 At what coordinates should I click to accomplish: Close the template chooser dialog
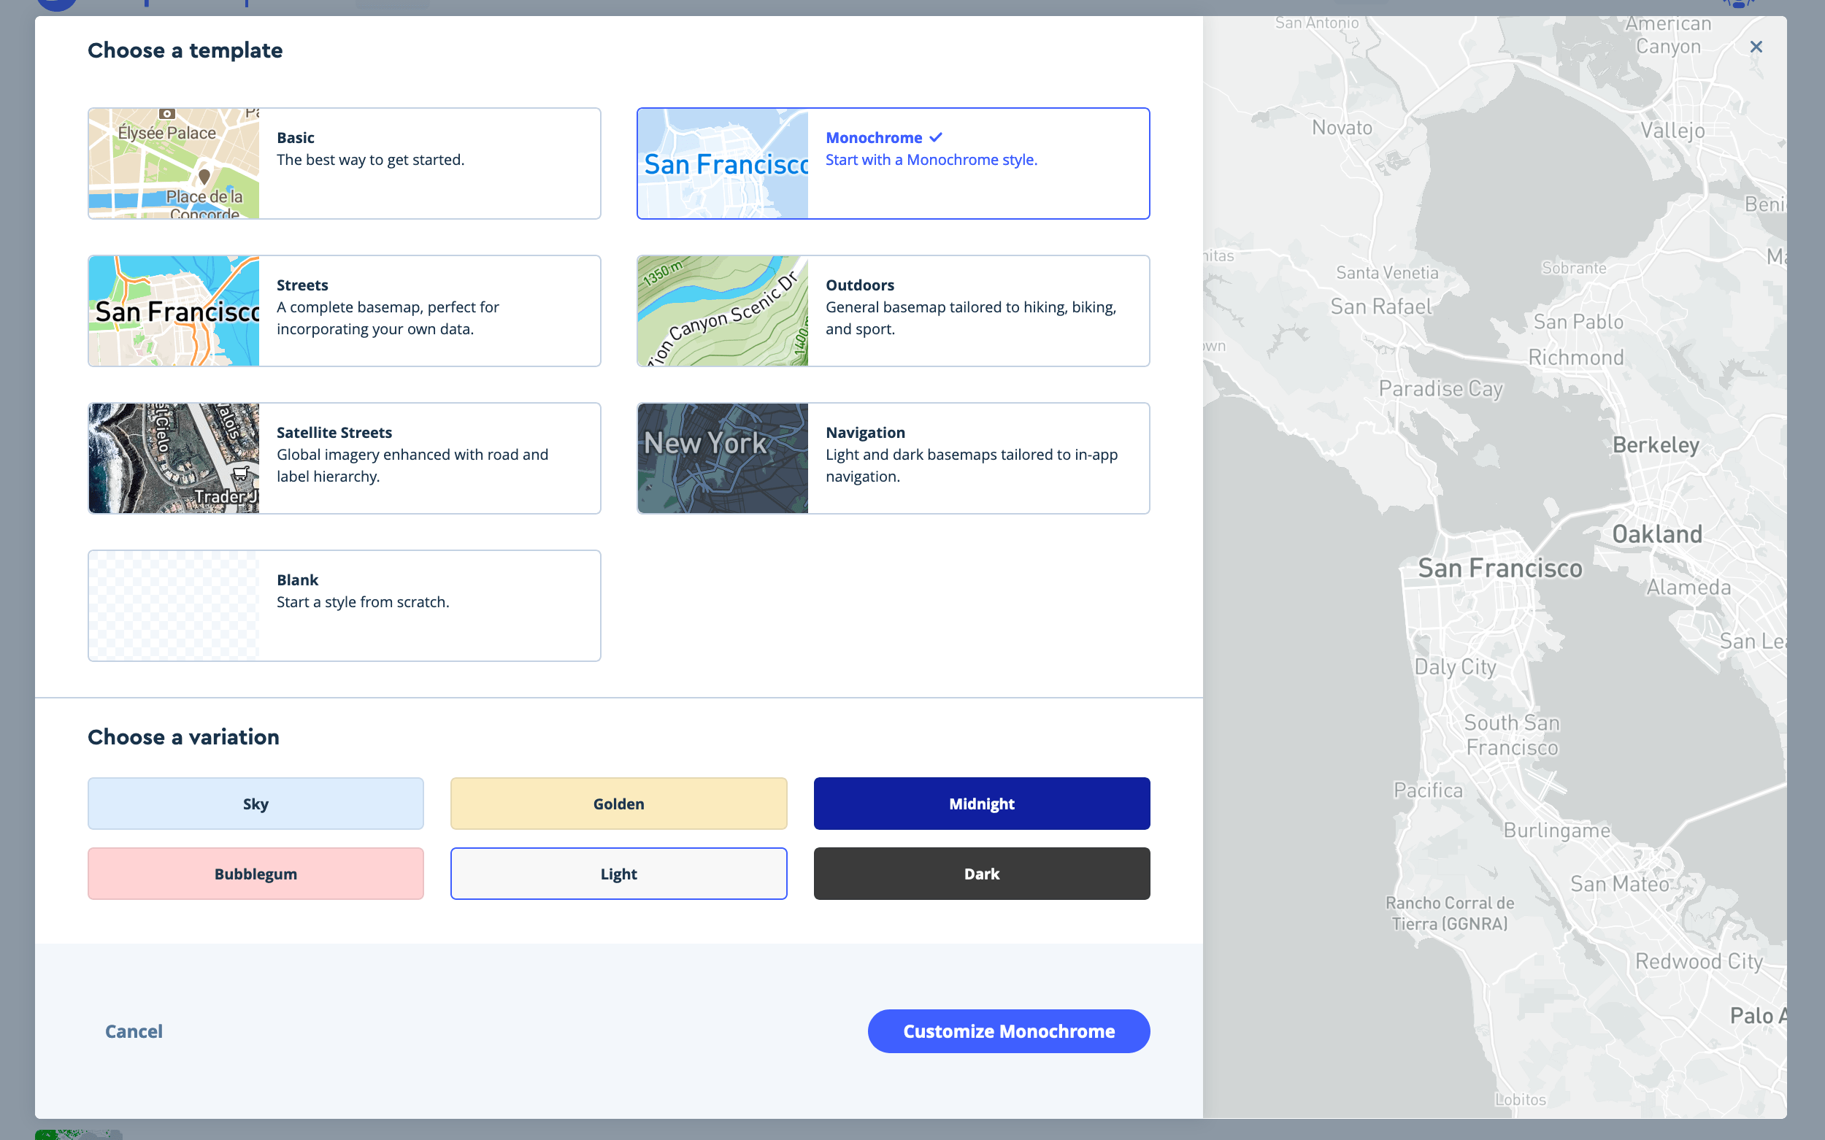point(1756,47)
